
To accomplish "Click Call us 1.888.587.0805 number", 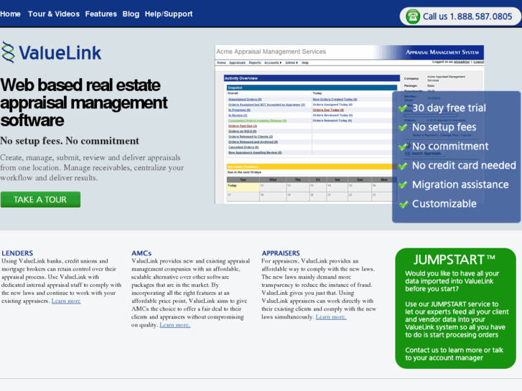I will 467,17.
